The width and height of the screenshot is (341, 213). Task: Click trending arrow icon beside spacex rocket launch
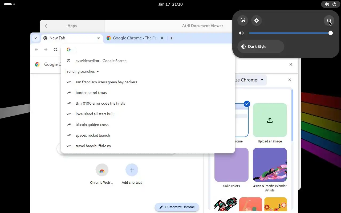[x=69, y=135]
